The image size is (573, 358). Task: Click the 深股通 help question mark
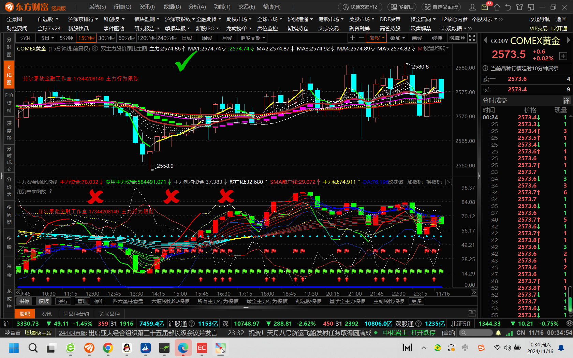(x=418, y=324)
